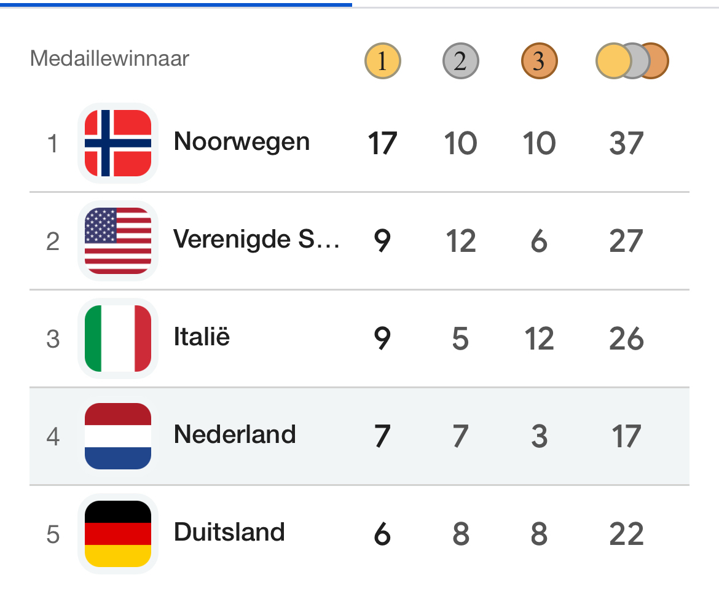Image resolution: width=719 pixels, height=599 pixels.
Task: Click the silver medal column icon
Action: tap(460, 61)
